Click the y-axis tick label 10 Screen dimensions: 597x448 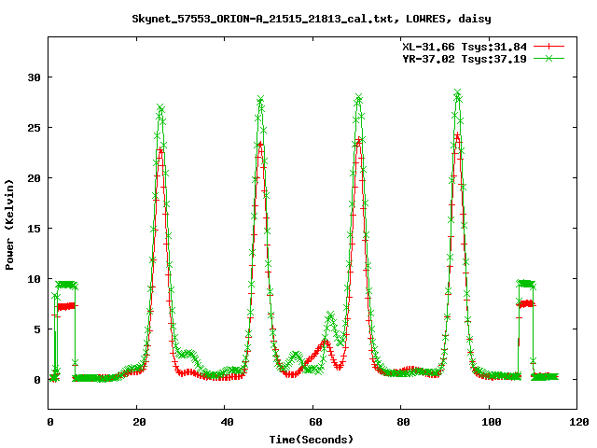pos(34,279)
